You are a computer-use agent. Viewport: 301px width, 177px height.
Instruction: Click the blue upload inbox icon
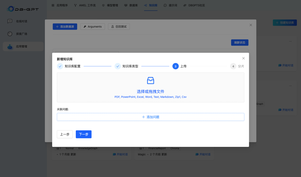(x=151, y=81)
